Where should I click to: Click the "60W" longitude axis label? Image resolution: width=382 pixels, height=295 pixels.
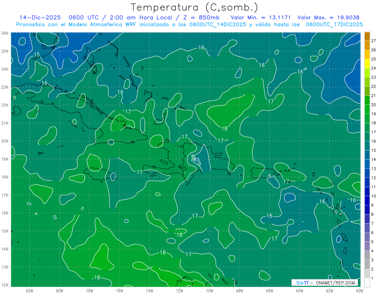coord(359,290)
